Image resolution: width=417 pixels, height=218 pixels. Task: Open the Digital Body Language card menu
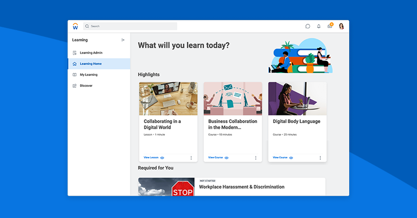click(320, 158)
